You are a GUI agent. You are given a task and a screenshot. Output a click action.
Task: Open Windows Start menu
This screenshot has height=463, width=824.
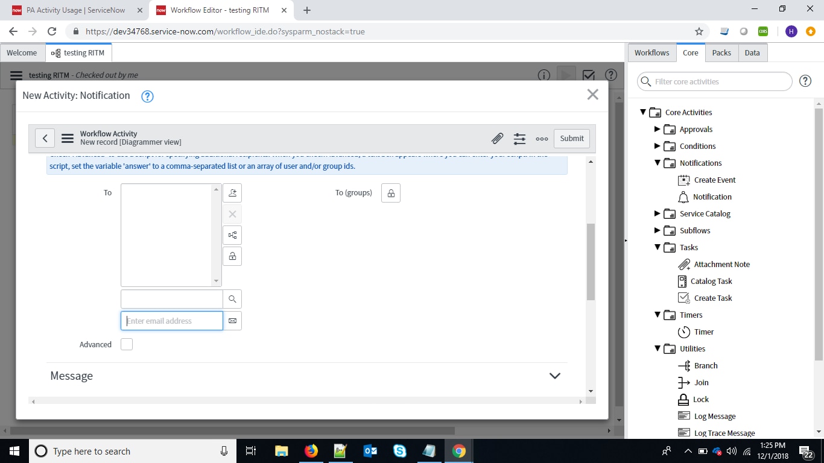coord(14,451)
